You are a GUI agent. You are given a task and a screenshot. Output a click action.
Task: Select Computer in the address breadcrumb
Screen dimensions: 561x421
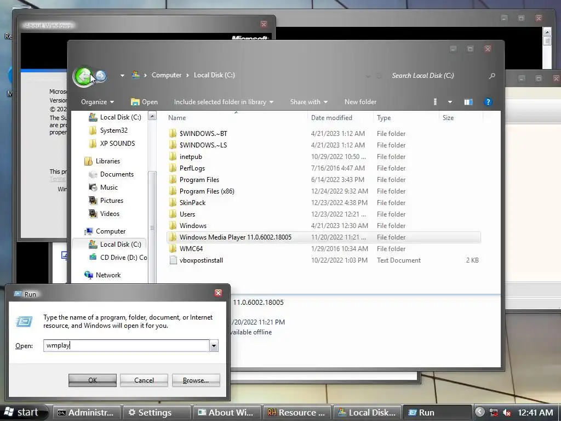pyautogui.click(x=167, y=75)
